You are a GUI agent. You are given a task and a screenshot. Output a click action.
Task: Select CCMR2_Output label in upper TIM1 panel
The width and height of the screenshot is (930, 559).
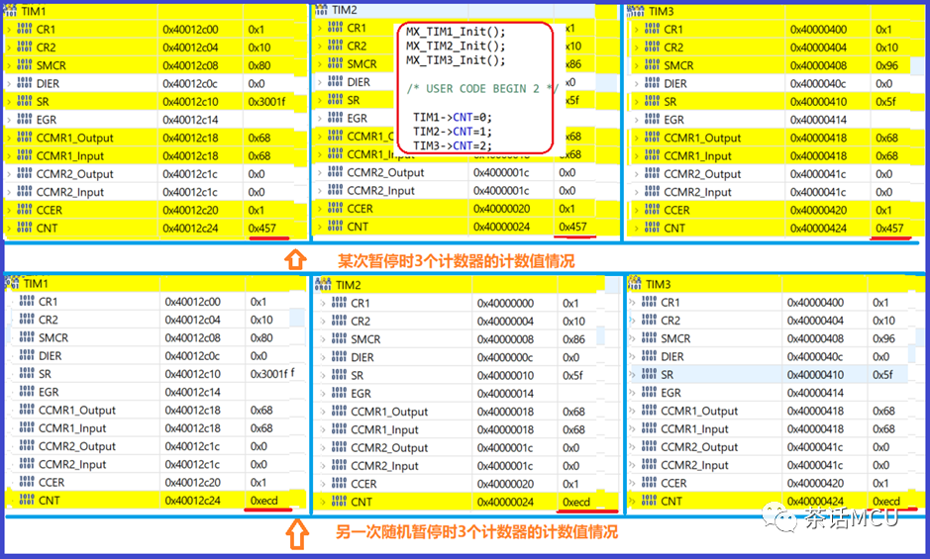74,174
